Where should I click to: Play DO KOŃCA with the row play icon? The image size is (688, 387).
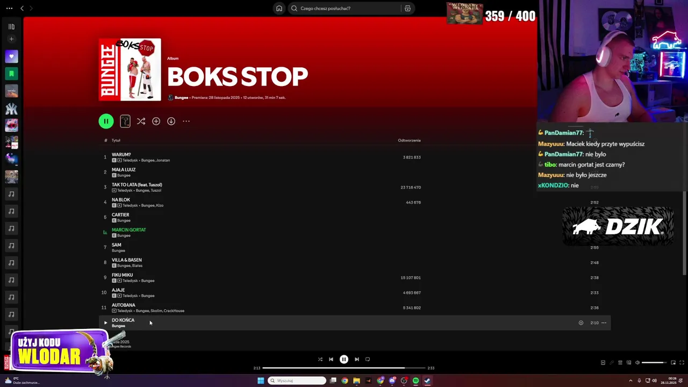(x=105, y=322)
